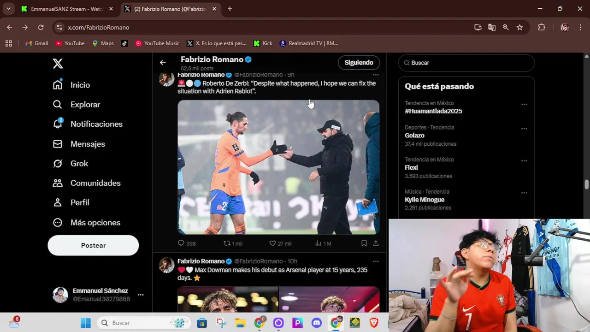Screen dimensions: 590x332
Task: Go back with the profile header arrow
Action: pyautogui.click(x=163, y=62)
